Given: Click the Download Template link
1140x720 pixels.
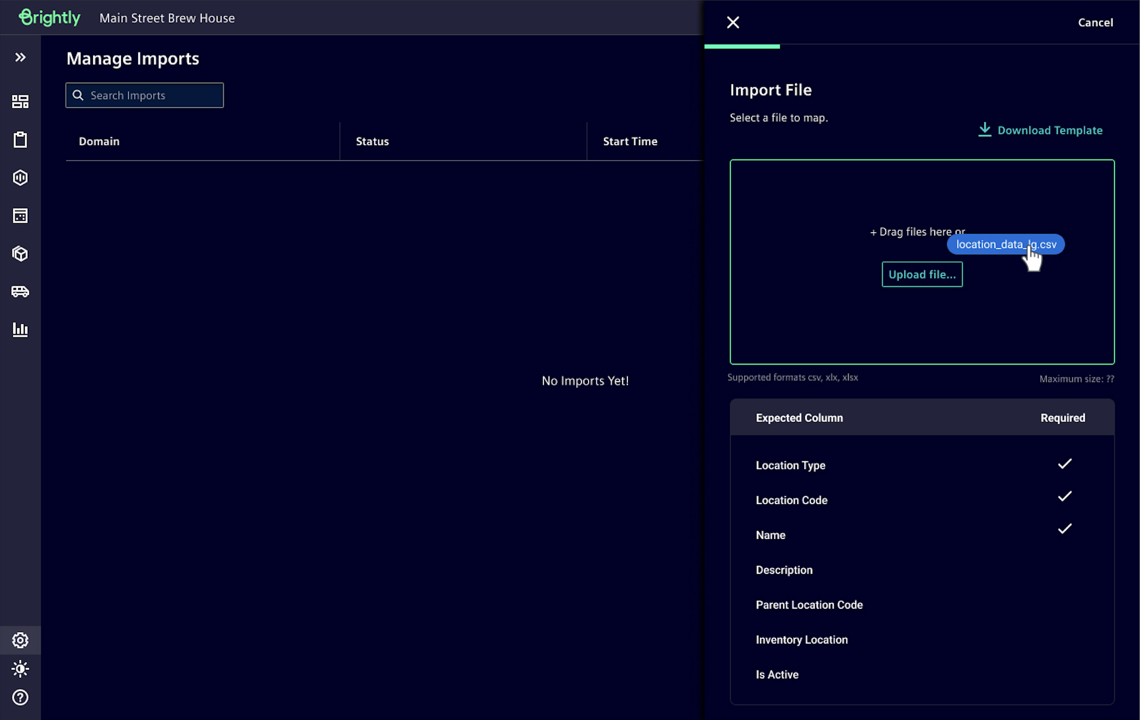Looking at the screenshot, I should click(x=1040, y=130).
